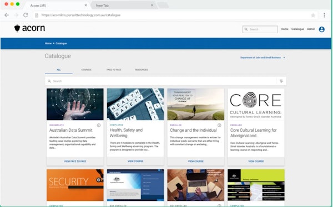Click the browser forward arrow
This screenshot has height=207, width=333.
pyautogui.click(x=16, y=15)
